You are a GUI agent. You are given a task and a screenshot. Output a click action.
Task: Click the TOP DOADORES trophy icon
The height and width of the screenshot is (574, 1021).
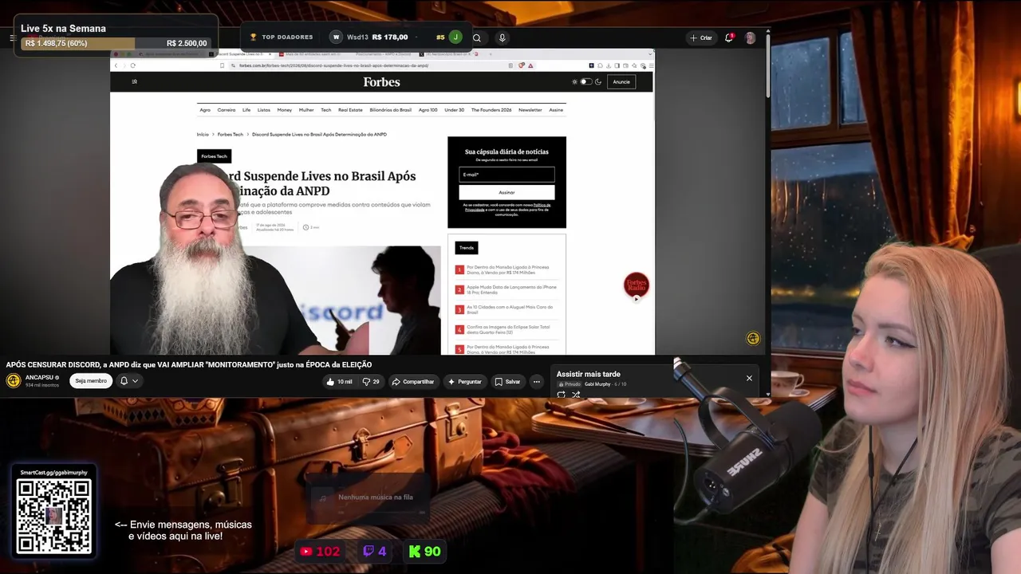253,37
